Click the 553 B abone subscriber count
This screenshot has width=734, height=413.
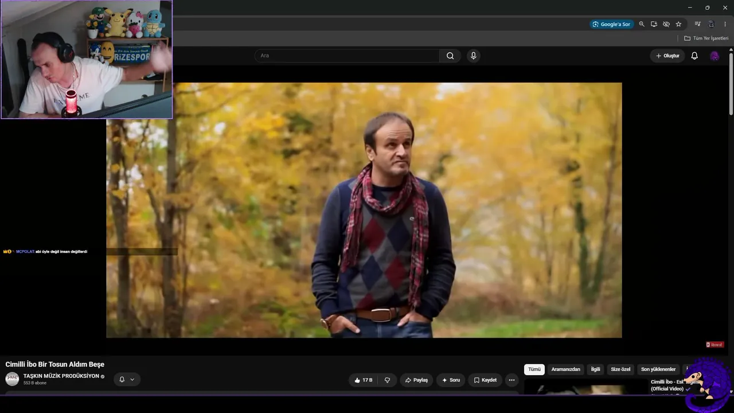click(x=35, y=383)
